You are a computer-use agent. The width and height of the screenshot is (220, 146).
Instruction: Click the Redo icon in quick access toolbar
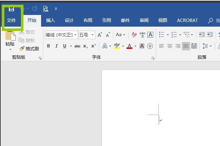tap(35, 9)
